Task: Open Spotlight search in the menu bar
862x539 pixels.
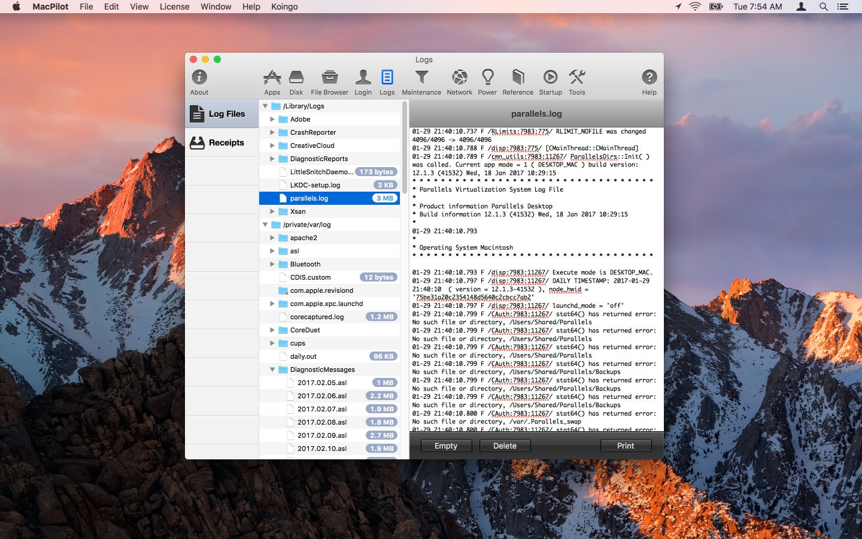Action: [824, 7]
